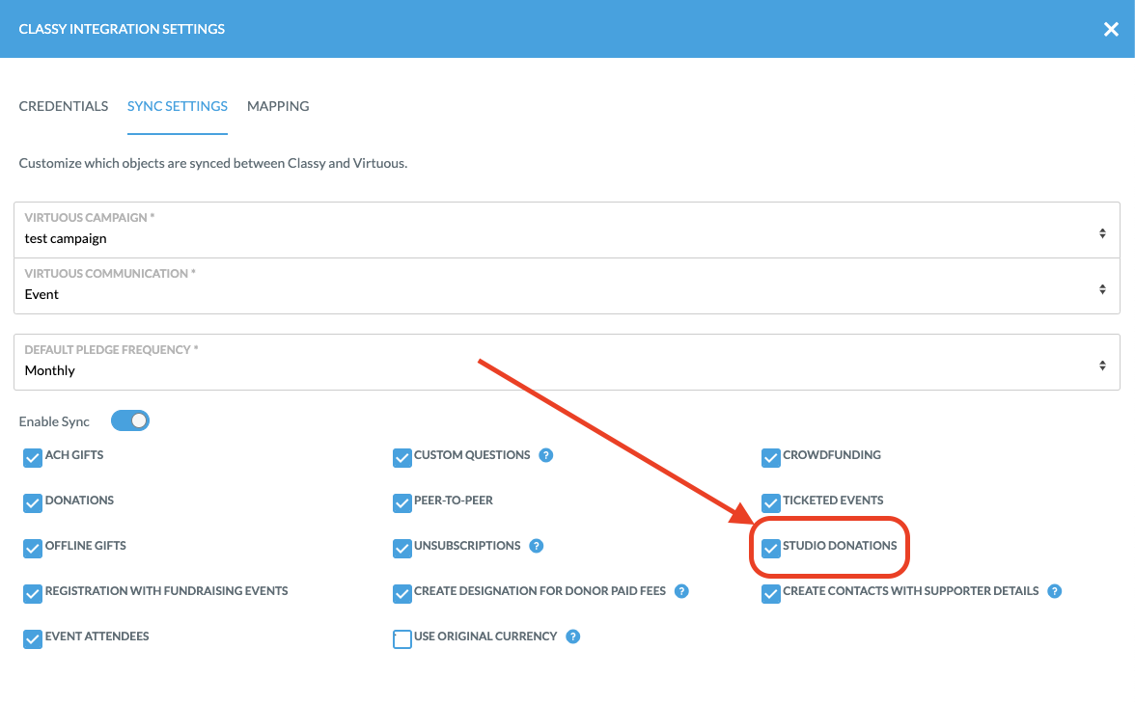Viewport: 1135px width, 704px height.
Task: Disable the Offline Gifts checkbox
Action: pos(33,549)
